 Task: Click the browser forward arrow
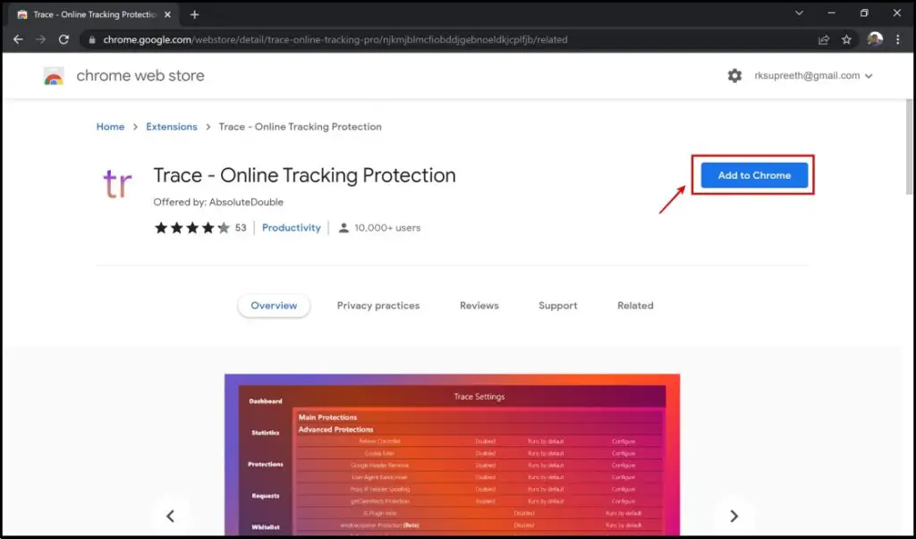(40, 39)
